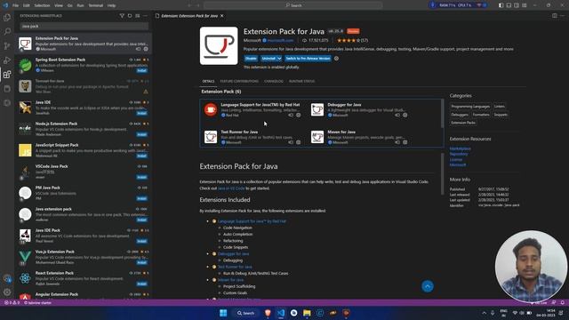Image resolution: width=569 pixels, height=320 pixels.
Task: Click the extensions search field containing java pack
Action: (84, 26)
